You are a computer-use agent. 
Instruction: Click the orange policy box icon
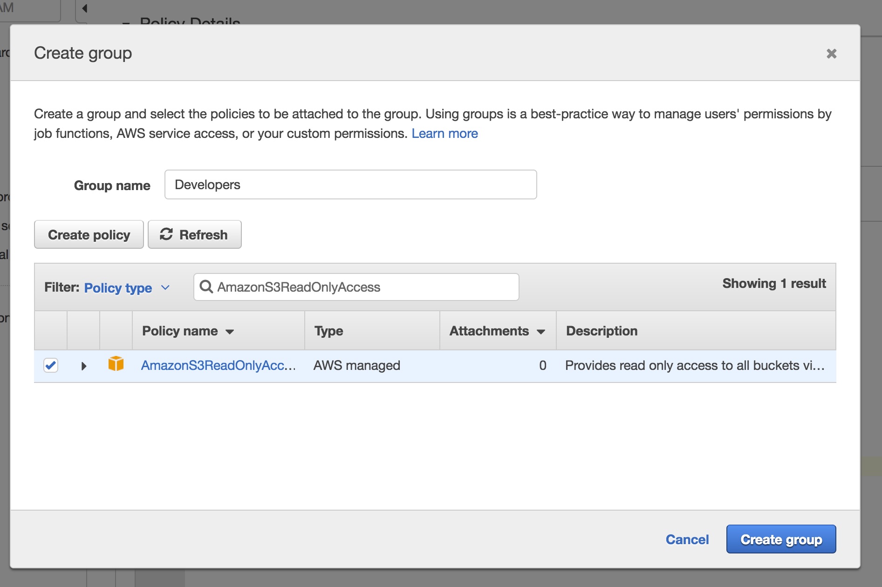click(x=116, y=364)
